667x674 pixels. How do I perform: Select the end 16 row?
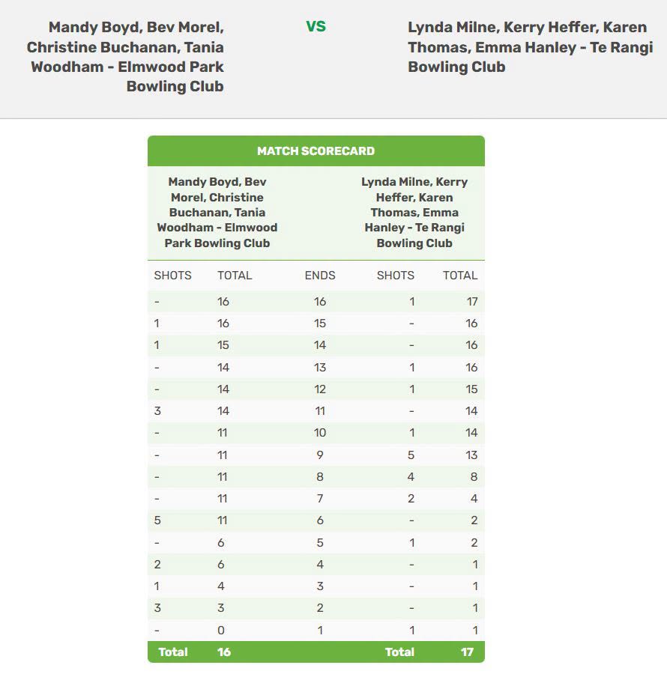pyautogui.click(x=316, y=301)
